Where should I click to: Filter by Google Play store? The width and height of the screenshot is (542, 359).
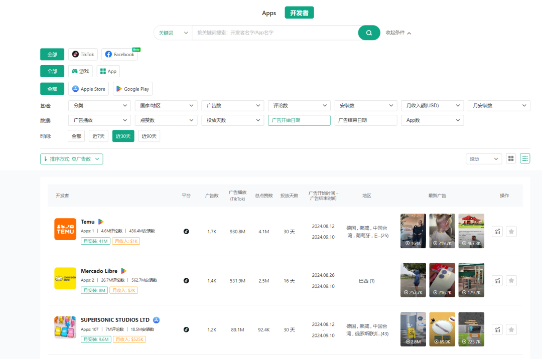132,89
